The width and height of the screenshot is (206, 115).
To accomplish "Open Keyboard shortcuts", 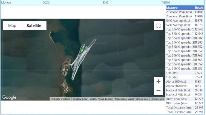I will 60,99.
